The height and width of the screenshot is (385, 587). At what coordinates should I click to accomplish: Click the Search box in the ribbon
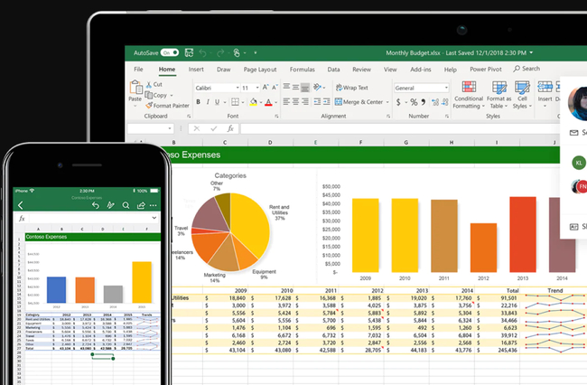click(x=526, y=69)
